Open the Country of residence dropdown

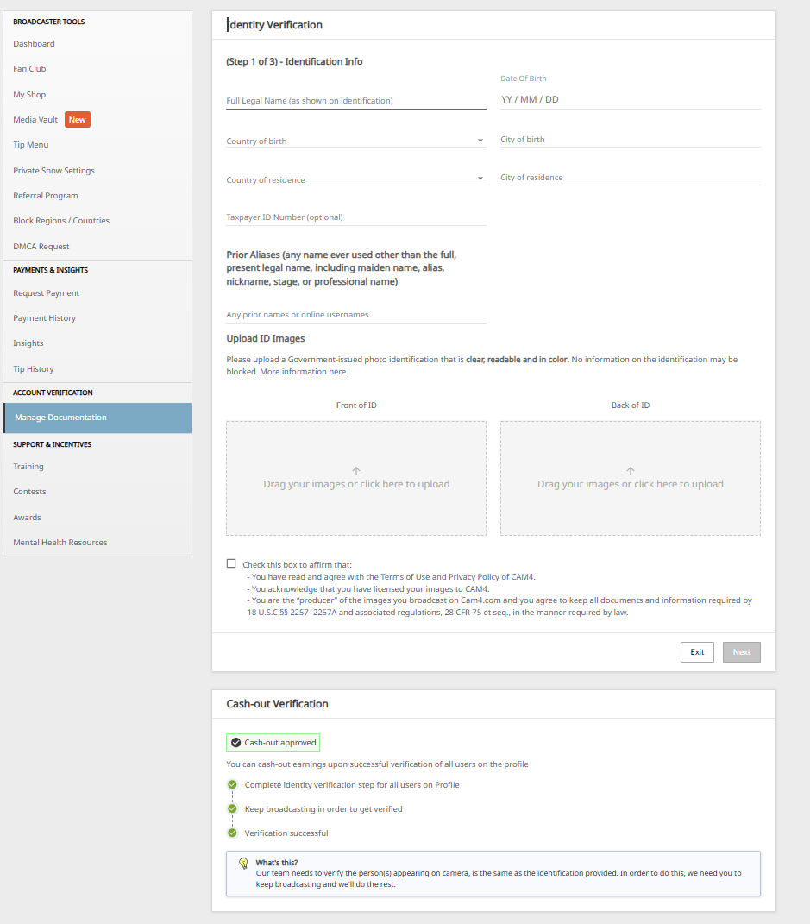coord(480,179)
